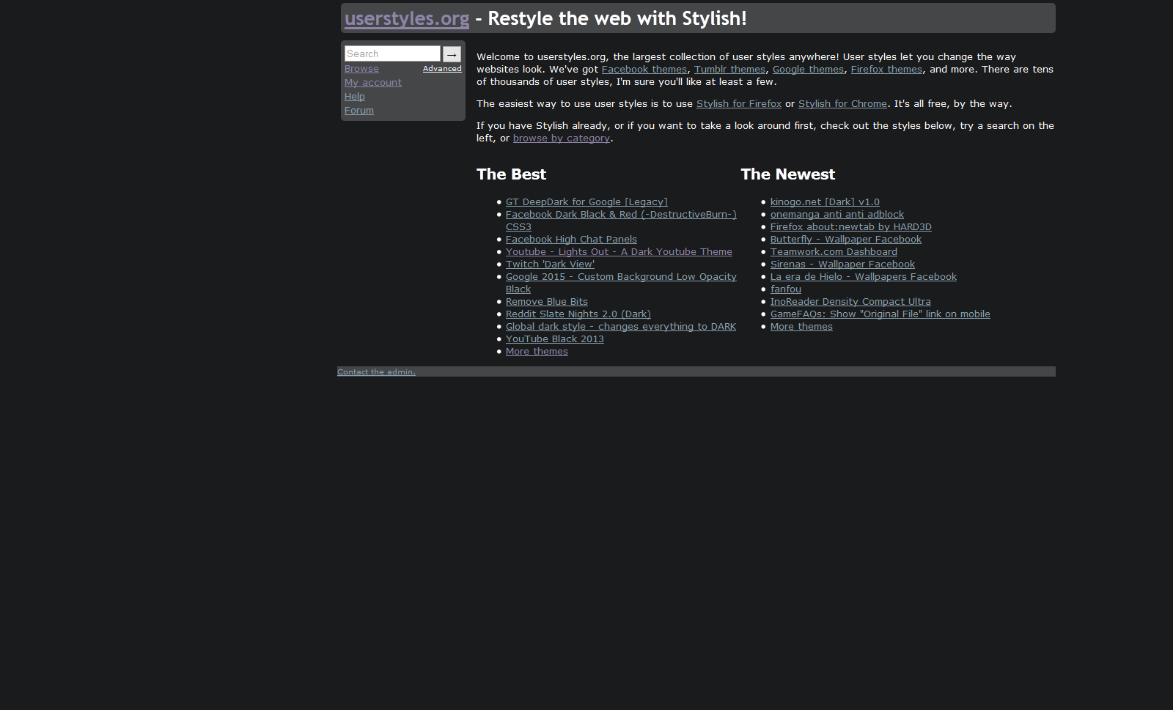The width and height of the screenshot is (1173, 710).
Task: Open Global dark style link
Action: (x=621, y=327)
